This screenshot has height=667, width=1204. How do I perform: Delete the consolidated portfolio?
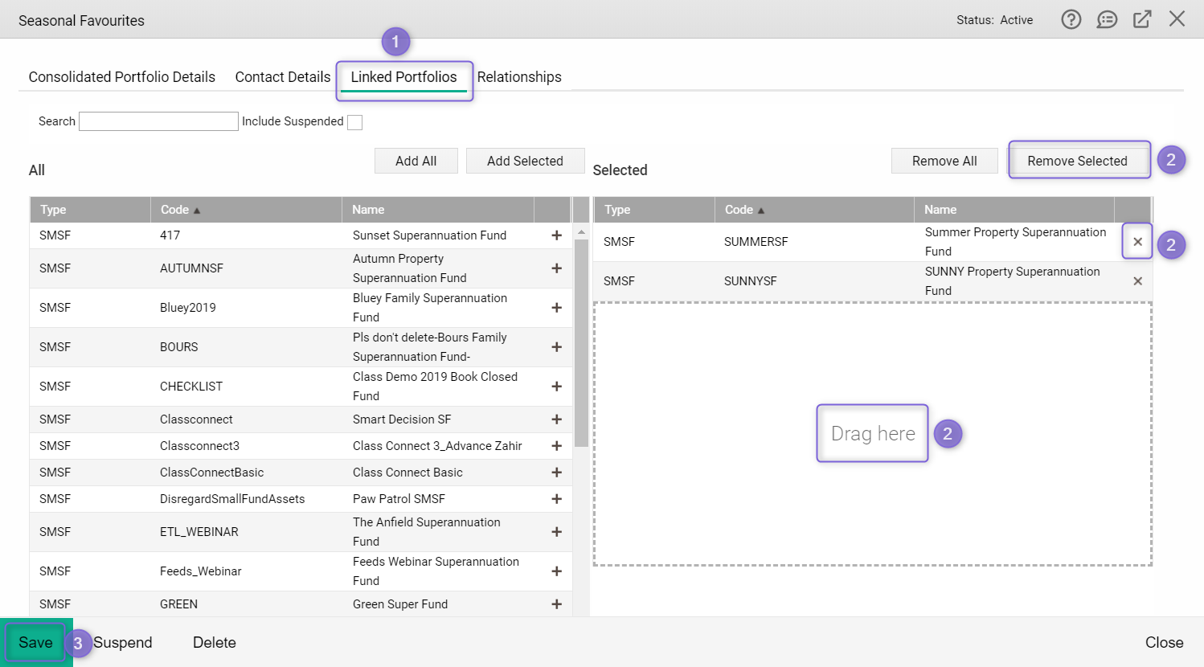pyautogui.click(x=215, y=643)
